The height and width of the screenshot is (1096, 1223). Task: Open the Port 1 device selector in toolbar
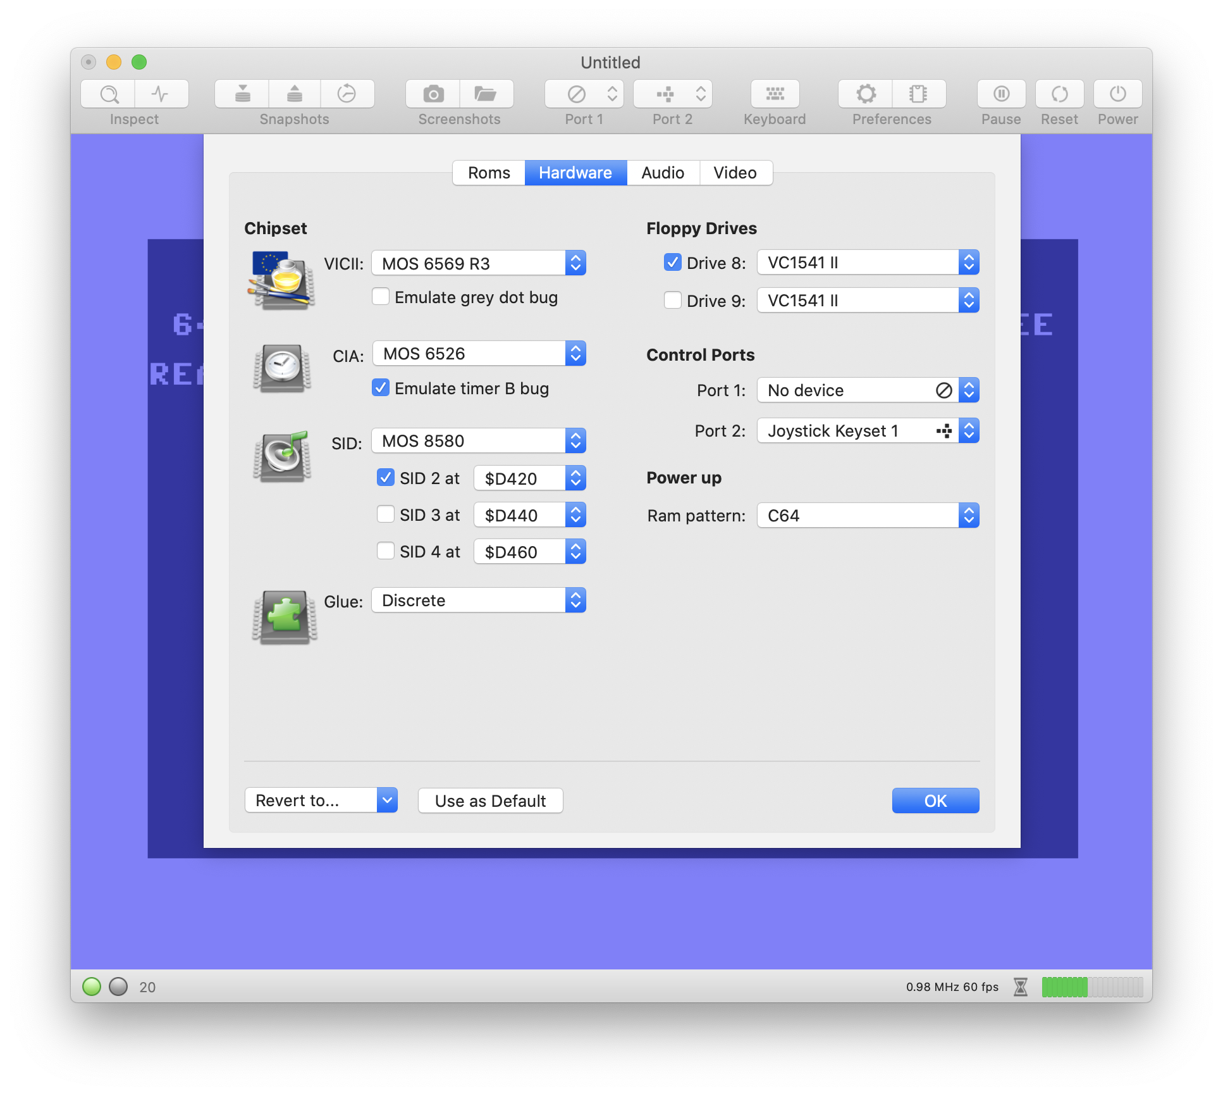pyautogui.click(x=584, y=94)
